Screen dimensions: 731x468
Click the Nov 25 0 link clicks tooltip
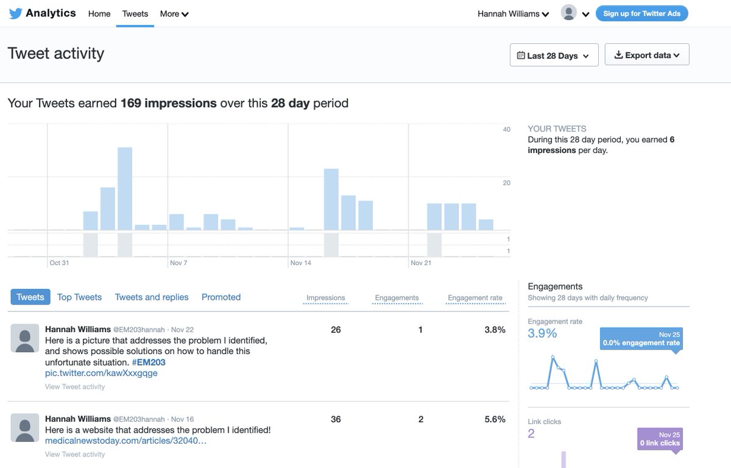[x=660, y=439]
